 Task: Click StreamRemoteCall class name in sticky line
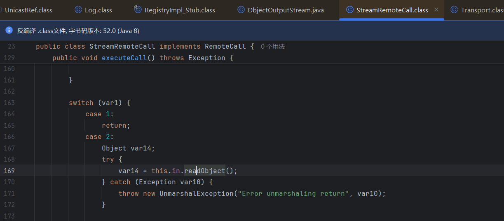pyautogui.click(x=122, y=47)
